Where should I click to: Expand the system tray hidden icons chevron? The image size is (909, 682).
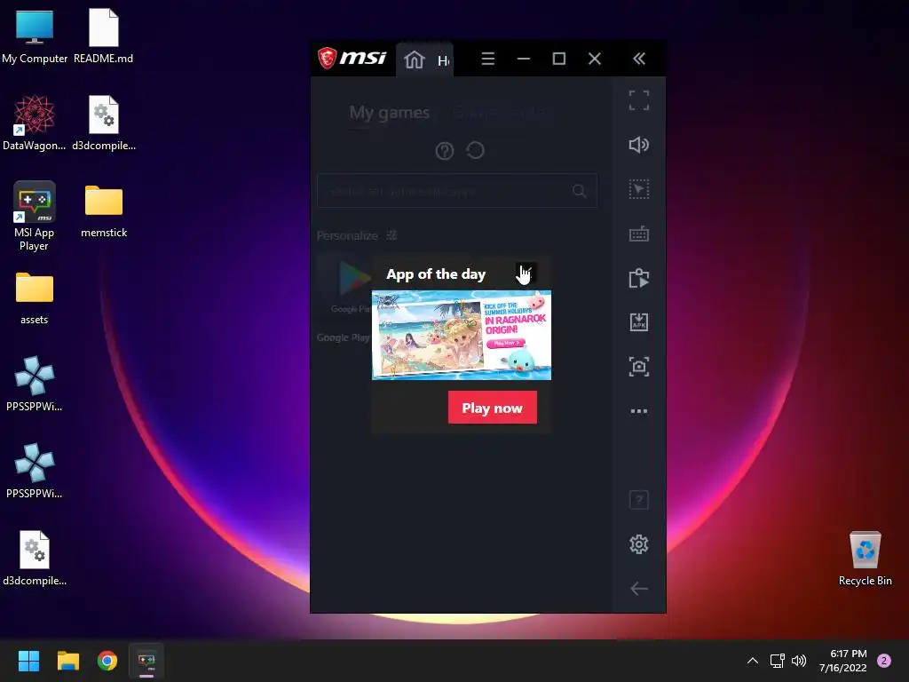pyautogui.click(x=753, y=661)
